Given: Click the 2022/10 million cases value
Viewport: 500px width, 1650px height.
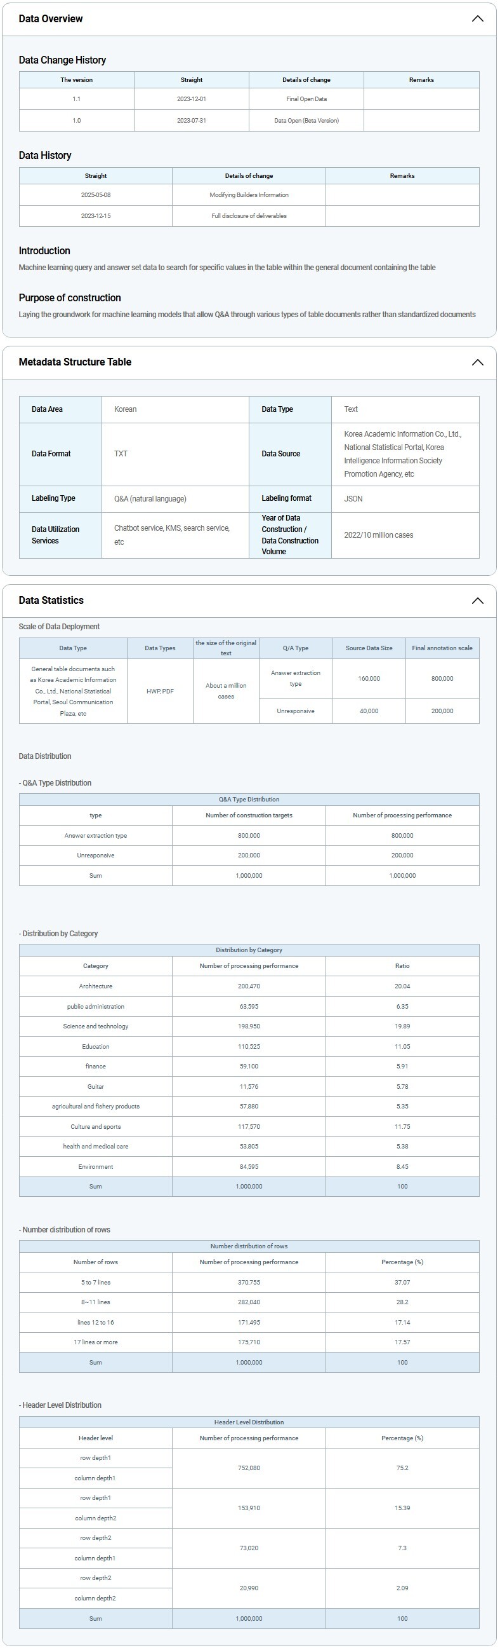Looking at the screenshot, I should (x=379, y=535).
